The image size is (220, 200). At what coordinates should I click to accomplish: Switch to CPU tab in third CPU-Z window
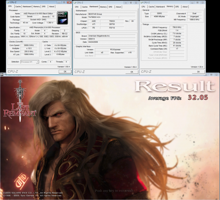[x=143, y=7]
